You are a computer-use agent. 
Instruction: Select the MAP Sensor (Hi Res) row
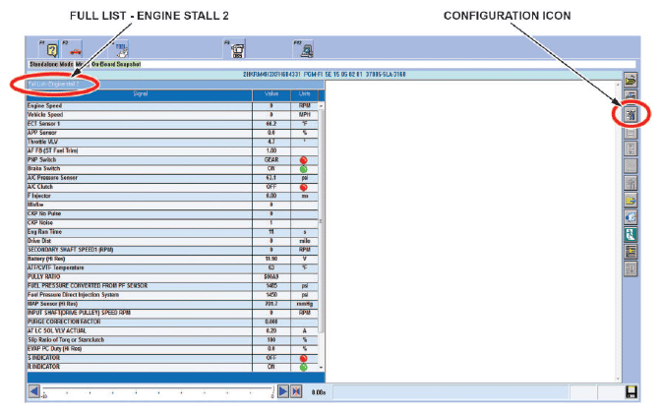[172, 304]
